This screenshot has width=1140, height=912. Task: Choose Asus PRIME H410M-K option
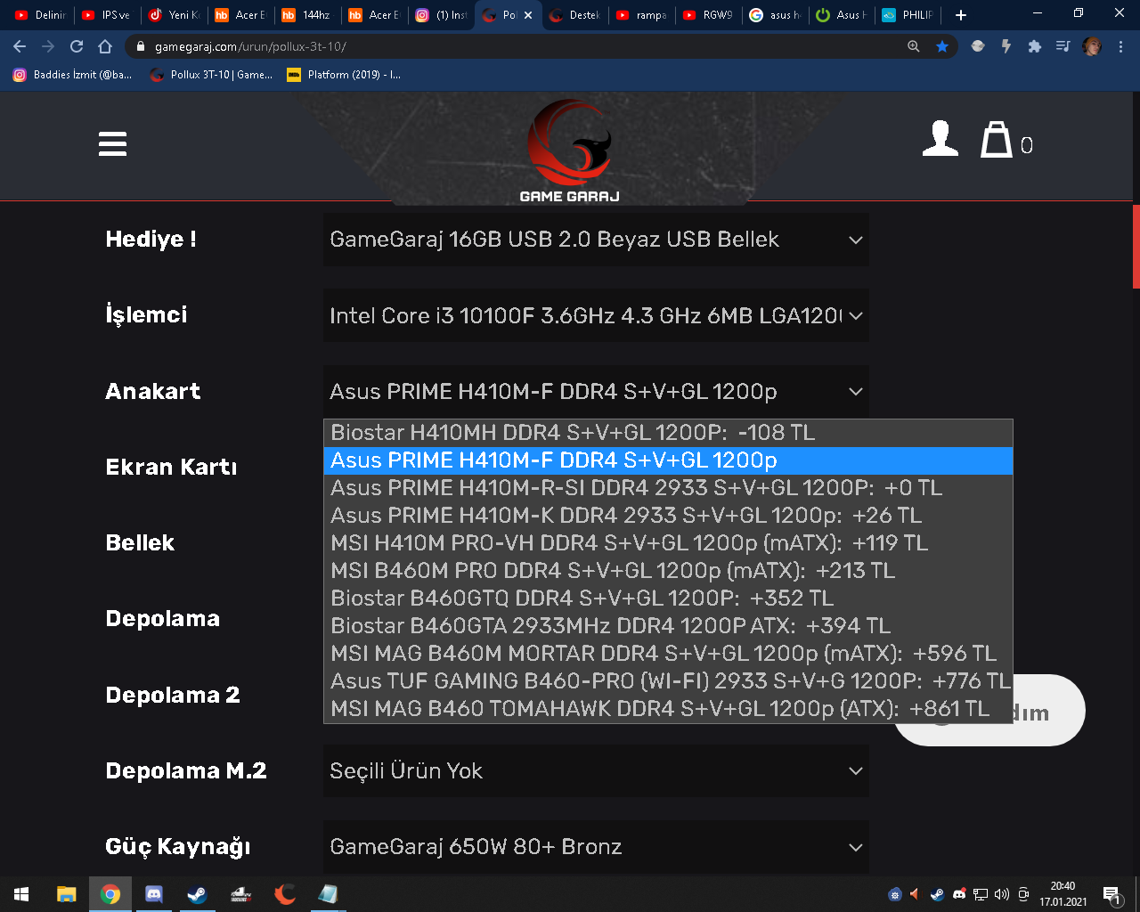click(x=668, y=516)
